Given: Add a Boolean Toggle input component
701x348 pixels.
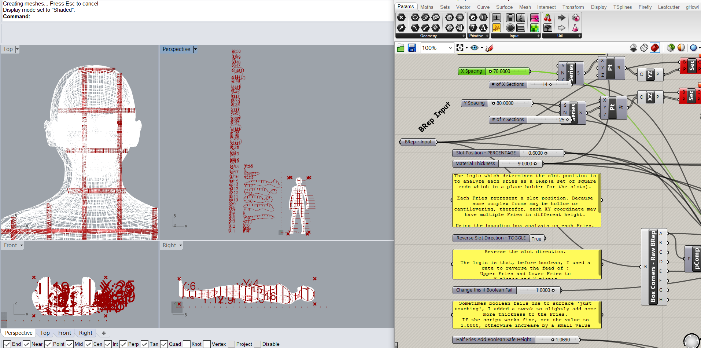Looking at the screenshot, I should (x=510, y=18).
